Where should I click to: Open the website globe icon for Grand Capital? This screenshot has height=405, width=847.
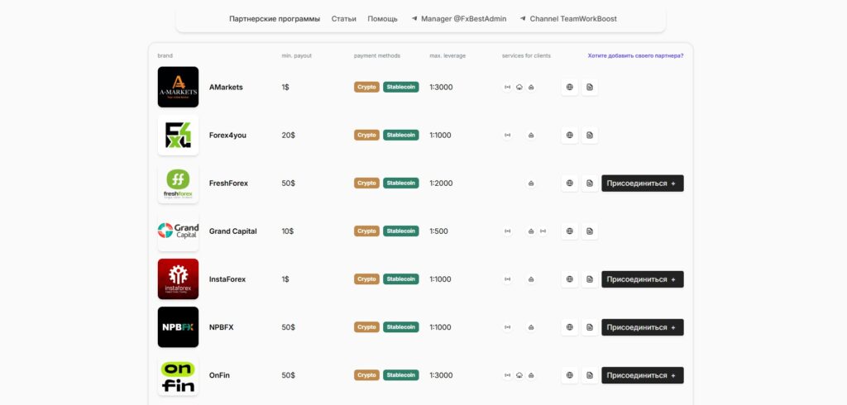(x=569, y=231)
